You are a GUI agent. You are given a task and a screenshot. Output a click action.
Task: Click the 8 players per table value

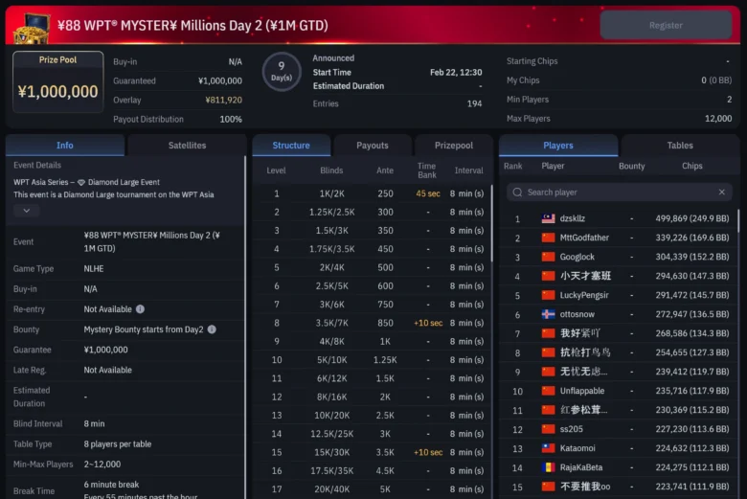click(118, 443)
